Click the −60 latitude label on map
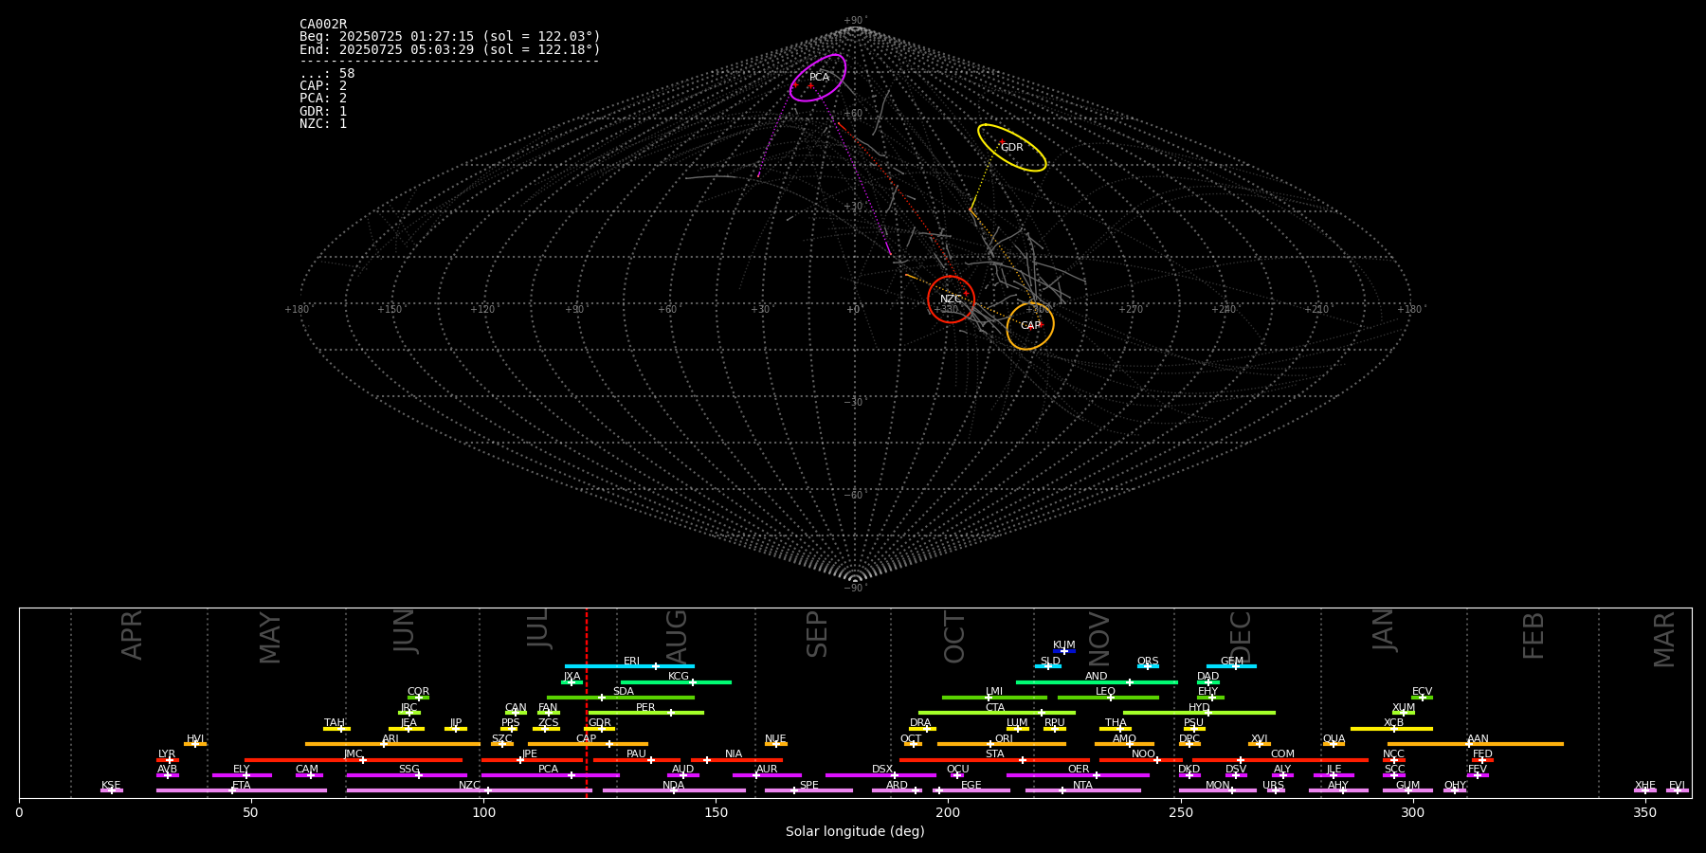This screenshot has width=1706, height=853. pos(854,495)
